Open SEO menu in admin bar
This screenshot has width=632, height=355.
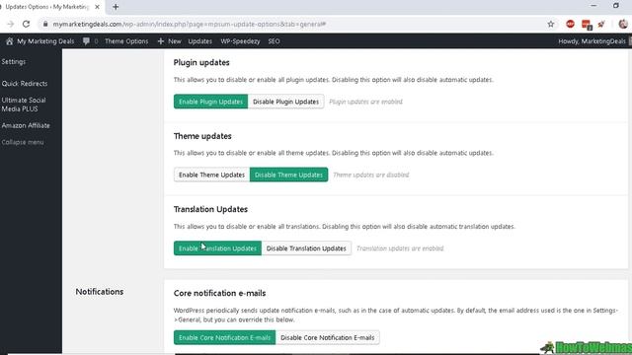[x=275, y=41]
